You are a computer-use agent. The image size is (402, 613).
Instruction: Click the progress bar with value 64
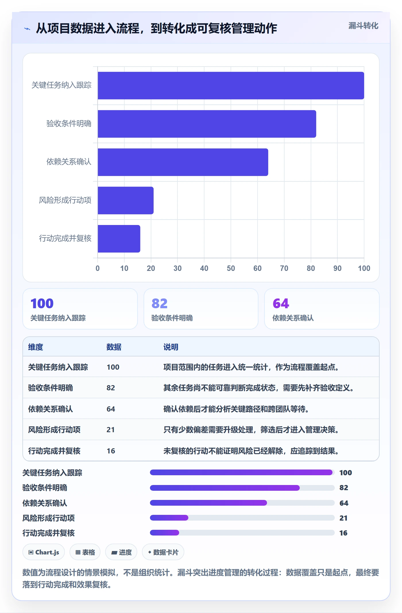[242, 503]
